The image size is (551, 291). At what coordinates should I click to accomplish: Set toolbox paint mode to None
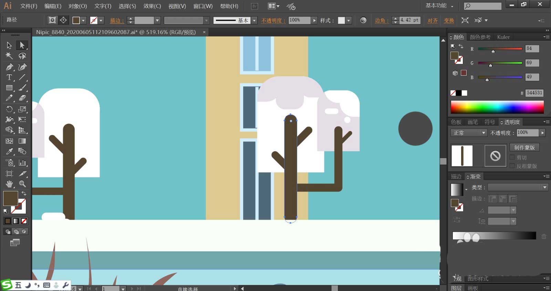coord(24,221)
